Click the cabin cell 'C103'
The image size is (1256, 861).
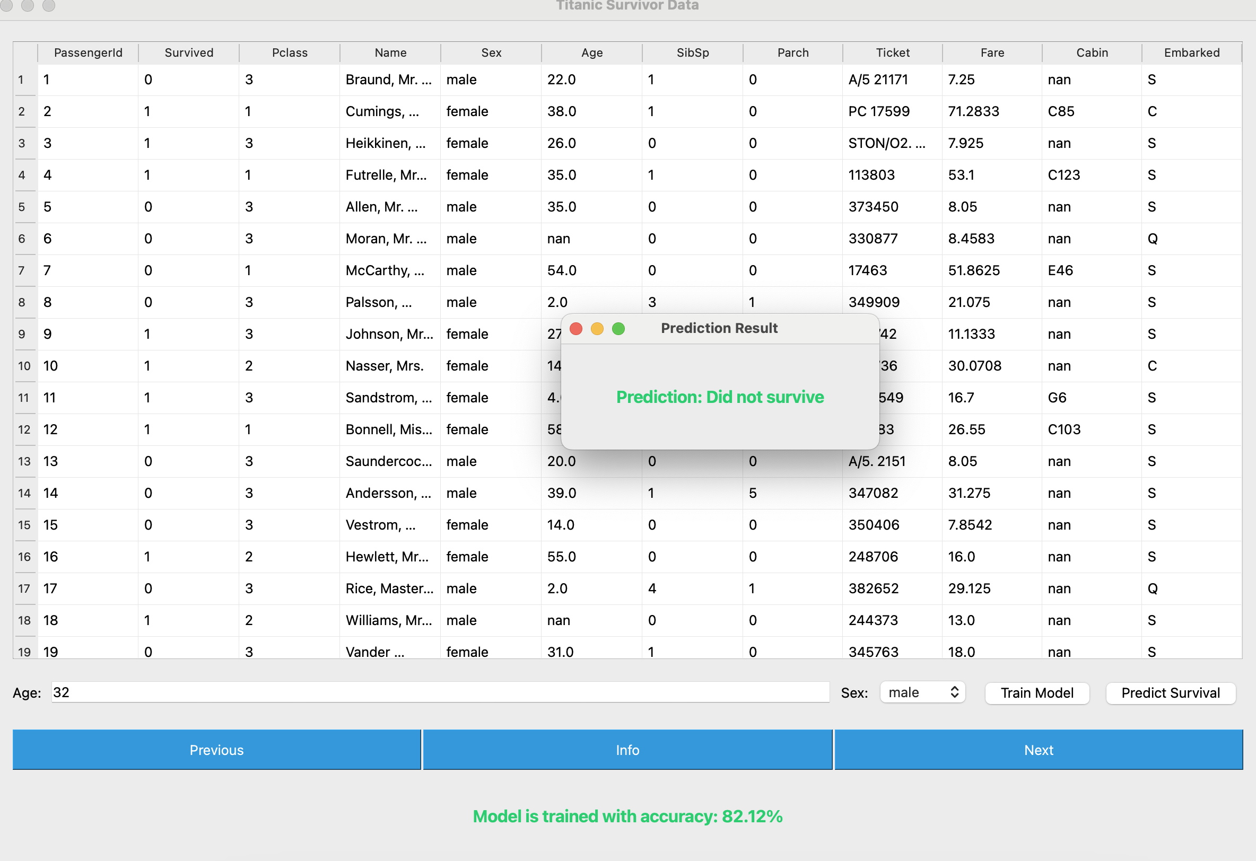click(1092, 430)
